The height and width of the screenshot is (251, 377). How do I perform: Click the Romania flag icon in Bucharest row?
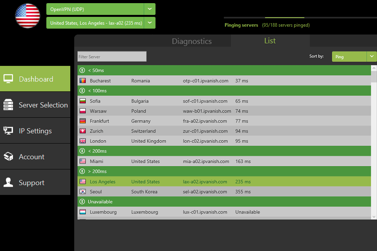[83, 81]
